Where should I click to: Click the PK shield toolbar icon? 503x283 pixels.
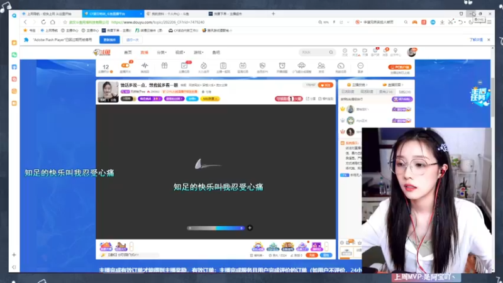coord(262,65)
